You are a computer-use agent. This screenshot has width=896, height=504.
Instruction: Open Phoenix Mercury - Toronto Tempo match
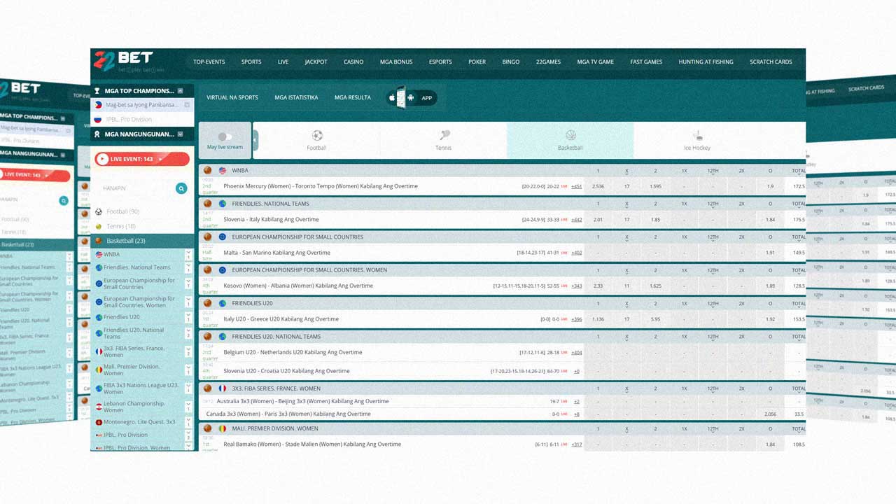[x=321, y=186]
